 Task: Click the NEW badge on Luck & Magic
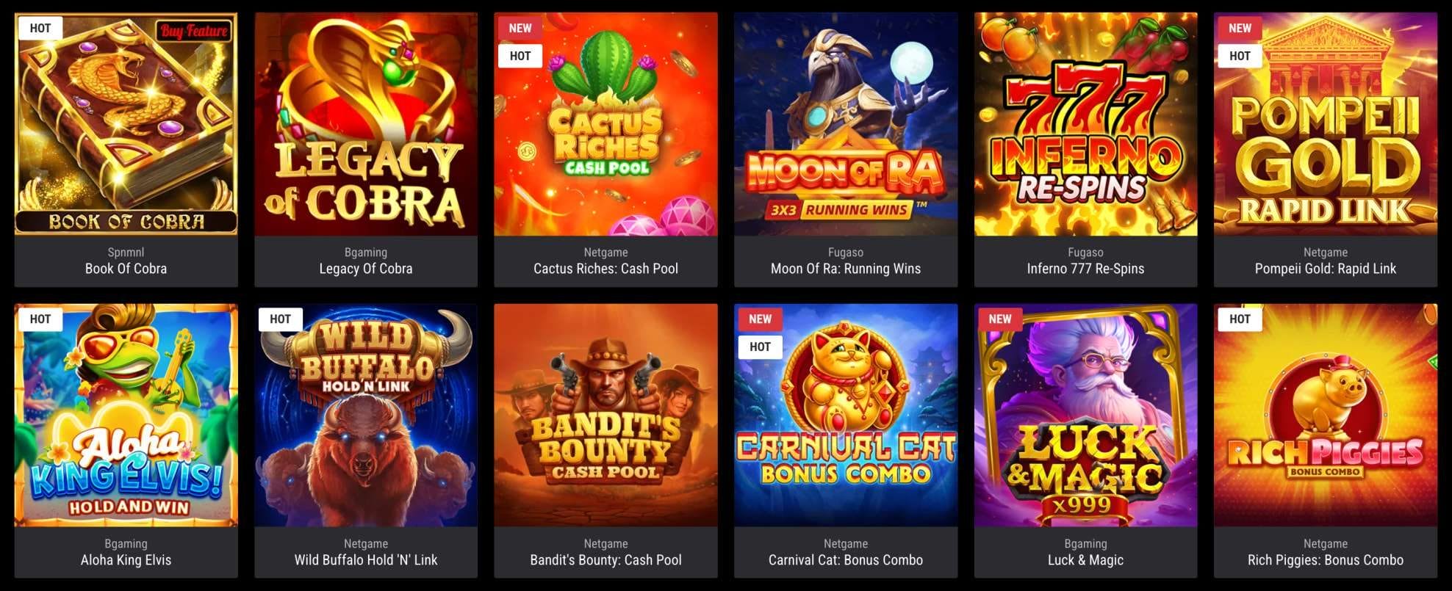(1000, 319)
